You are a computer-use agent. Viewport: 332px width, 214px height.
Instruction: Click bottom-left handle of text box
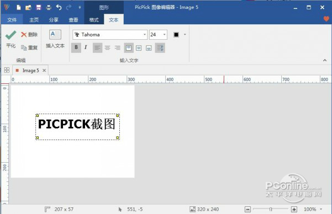(x=37, y=138)
